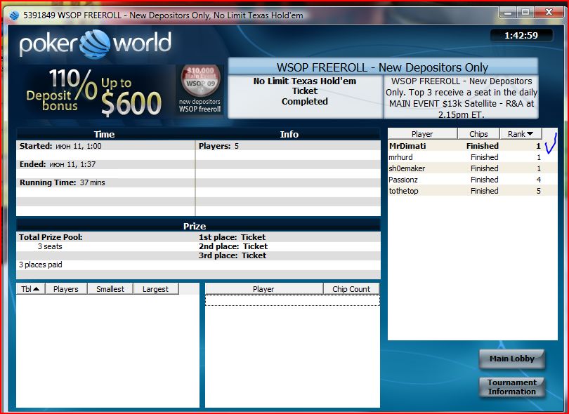Click the '3rd place: Ticket' prize entry
This screenshot has width=569, height=414.
[233, 255]
